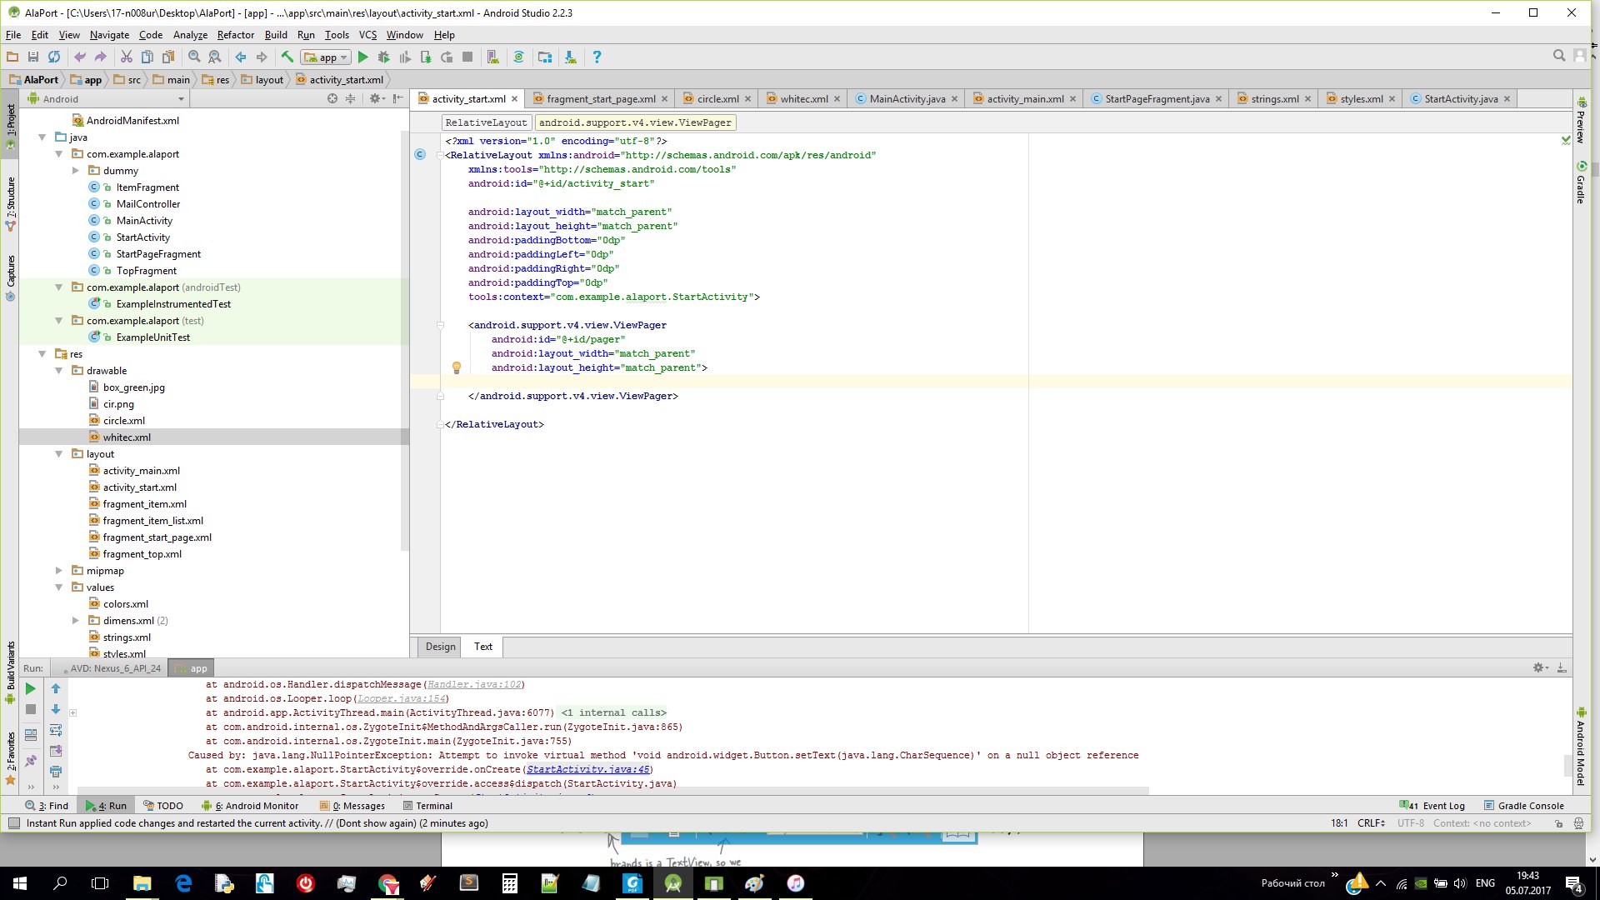Click the Print icon in Run panel
This screenshot has width=1600, height=900.
[56, 772]
